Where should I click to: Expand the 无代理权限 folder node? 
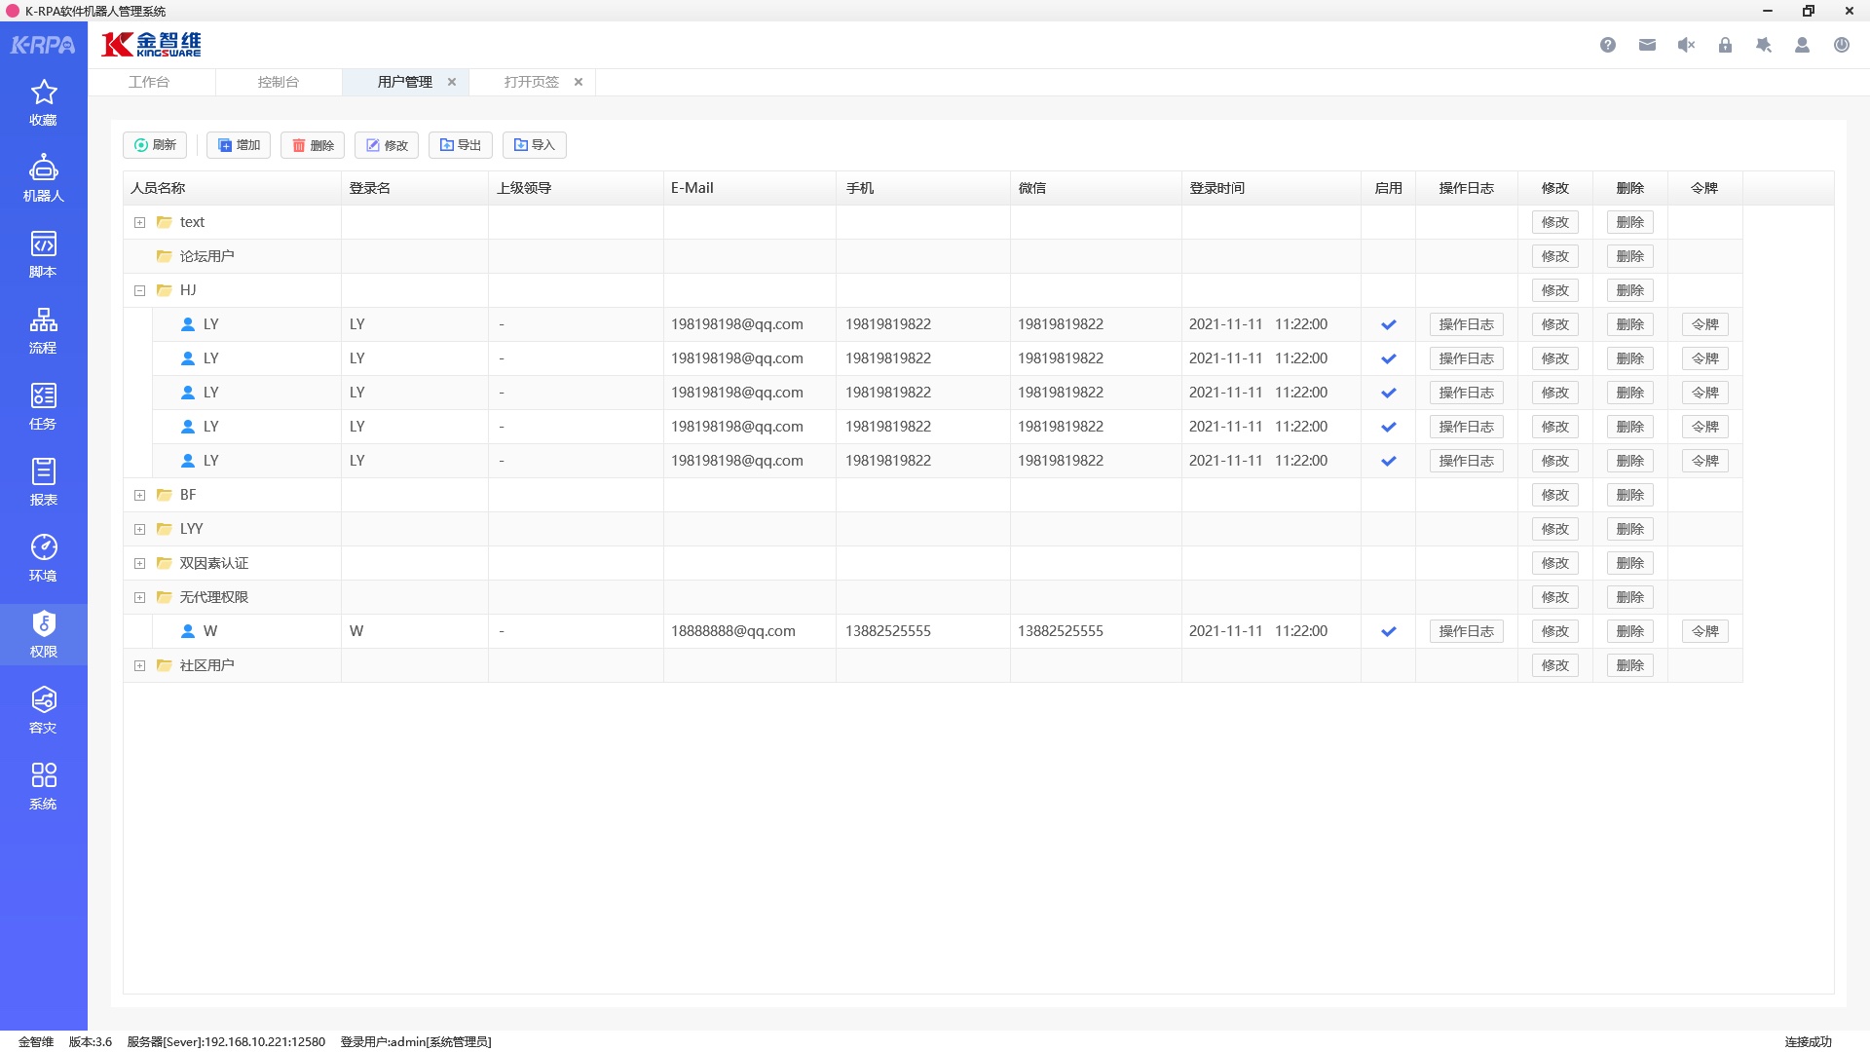tap(139, 597)
